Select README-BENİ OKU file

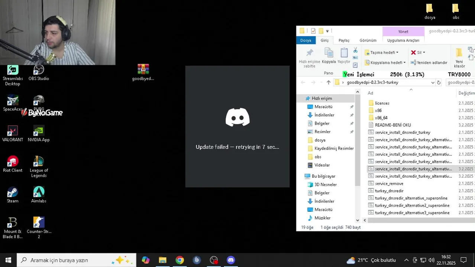click(x=393, y=125)
